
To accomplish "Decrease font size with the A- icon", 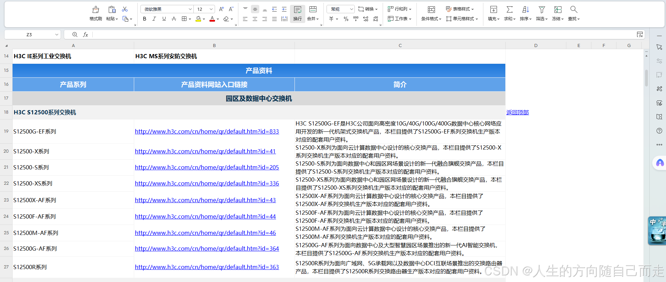I will click(x=231, y=9).
